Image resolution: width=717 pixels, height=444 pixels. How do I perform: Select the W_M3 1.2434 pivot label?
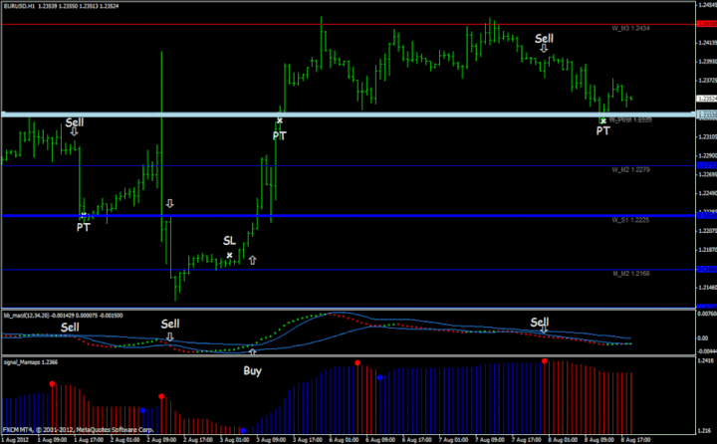630,28
